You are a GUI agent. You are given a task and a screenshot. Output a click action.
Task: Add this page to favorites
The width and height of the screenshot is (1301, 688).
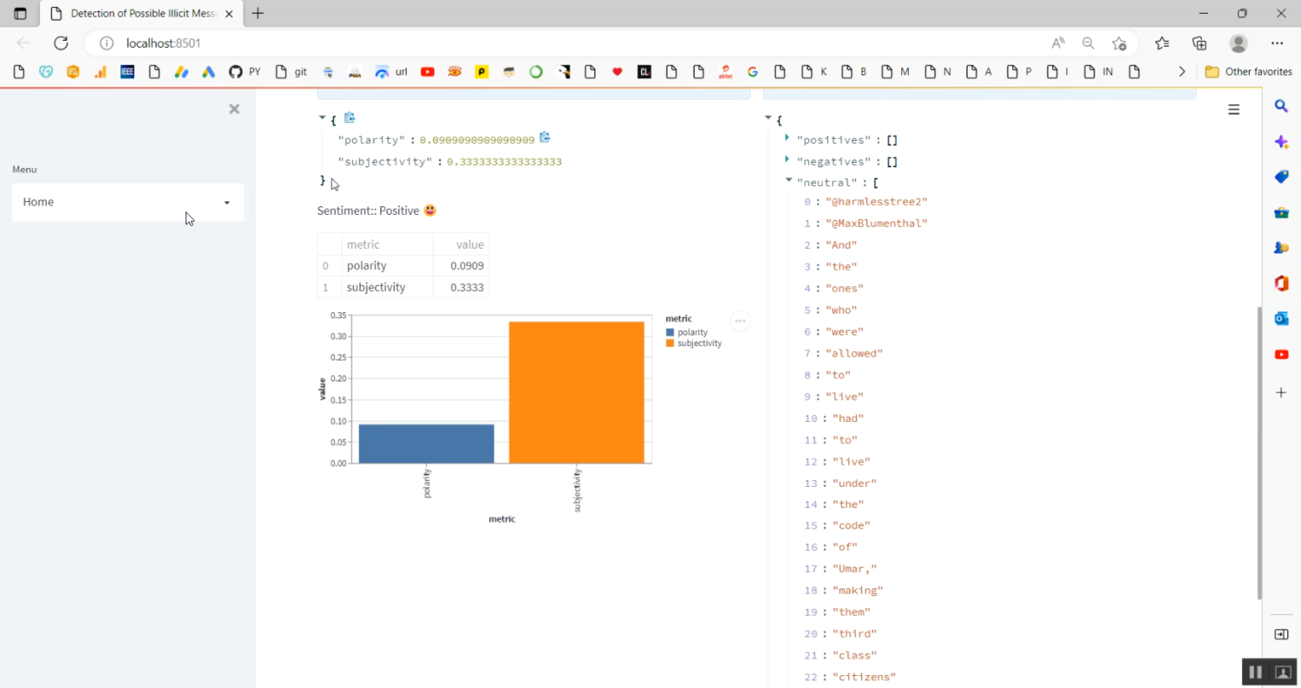[1119, 43]
